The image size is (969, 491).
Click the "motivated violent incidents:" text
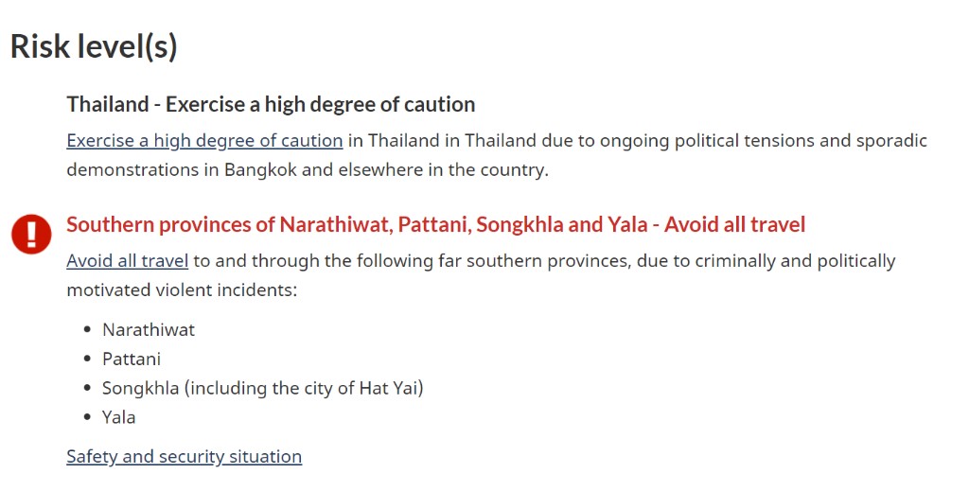pos(182,289)
